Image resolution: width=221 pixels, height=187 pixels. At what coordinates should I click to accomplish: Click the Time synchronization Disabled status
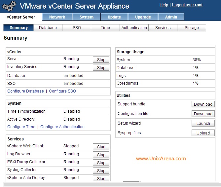coord(72,111)
